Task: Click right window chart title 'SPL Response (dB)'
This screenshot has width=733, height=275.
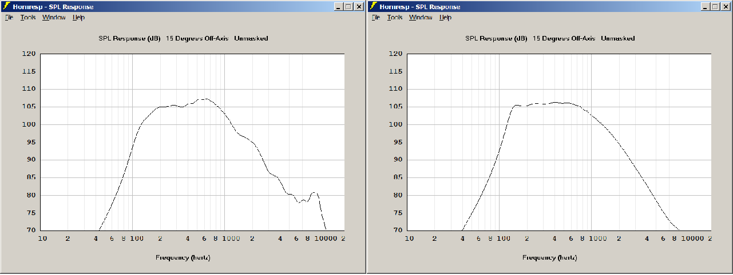Action: click(496, 39)
